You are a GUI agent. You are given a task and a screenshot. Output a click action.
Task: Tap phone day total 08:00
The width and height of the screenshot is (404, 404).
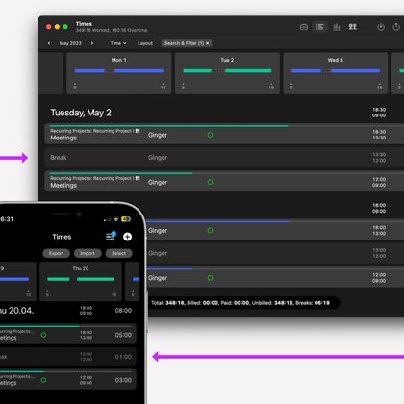(123, 311)
